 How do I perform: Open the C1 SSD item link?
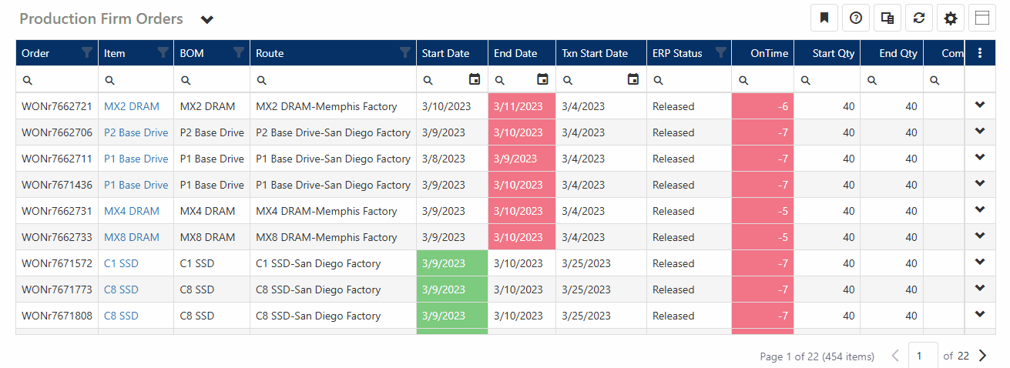121,263
